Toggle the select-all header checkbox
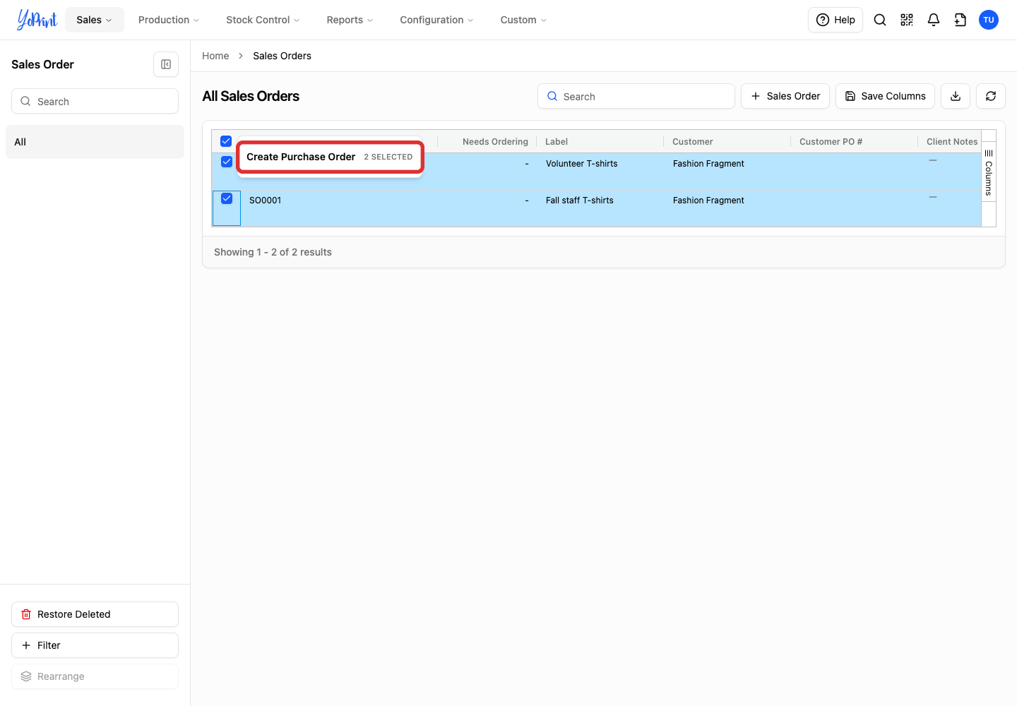This screenshot has width=1017, height=706. [226, 141]
